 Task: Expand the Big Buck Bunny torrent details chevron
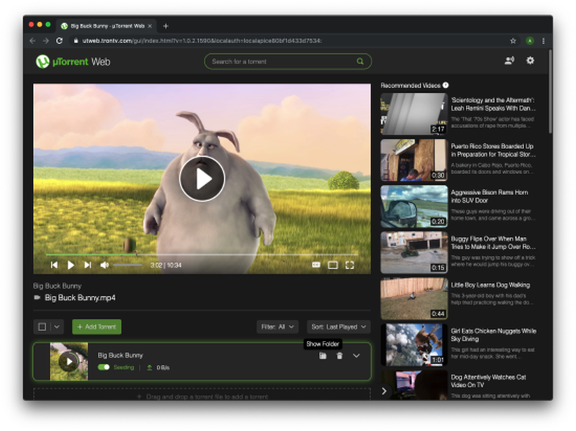coord(356,355)
